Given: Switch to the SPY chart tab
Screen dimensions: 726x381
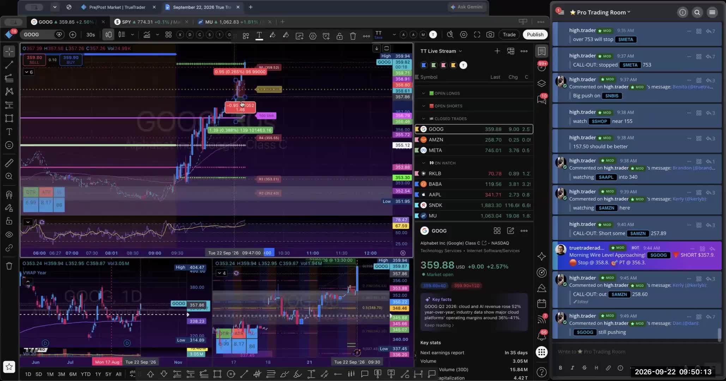Looking at the screenshot, I should click(148, 22).
